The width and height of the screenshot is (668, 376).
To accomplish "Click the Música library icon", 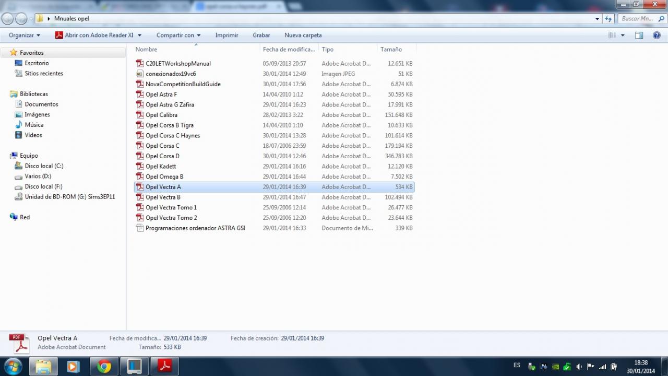I will click(18, 125).
